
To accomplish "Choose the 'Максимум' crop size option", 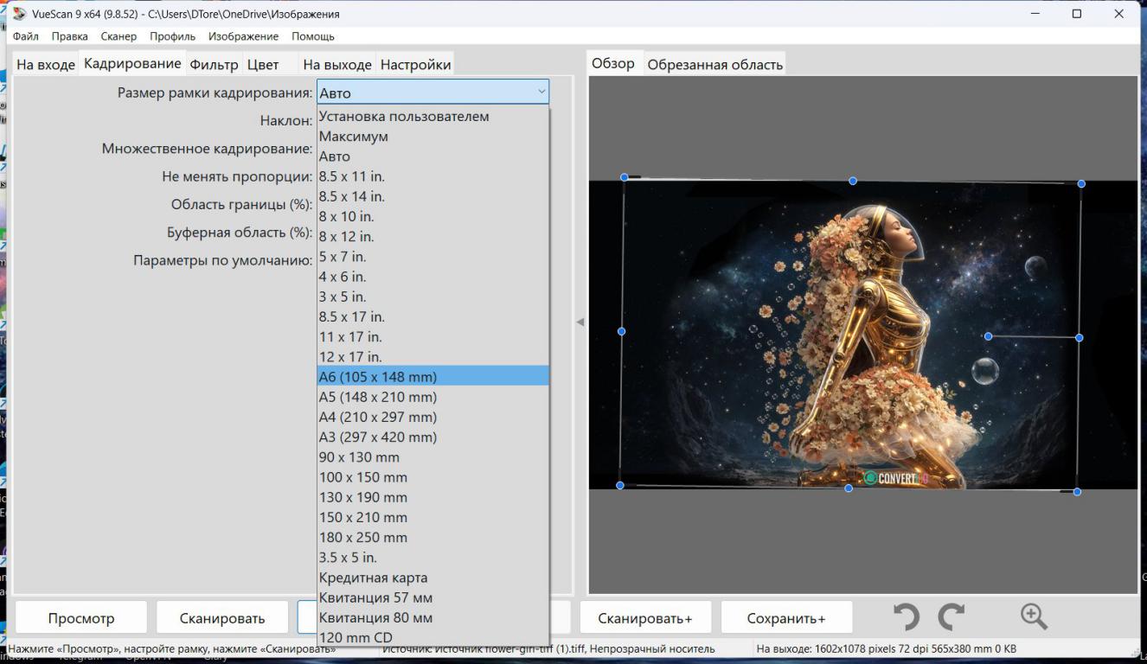I will coord(354,137).
